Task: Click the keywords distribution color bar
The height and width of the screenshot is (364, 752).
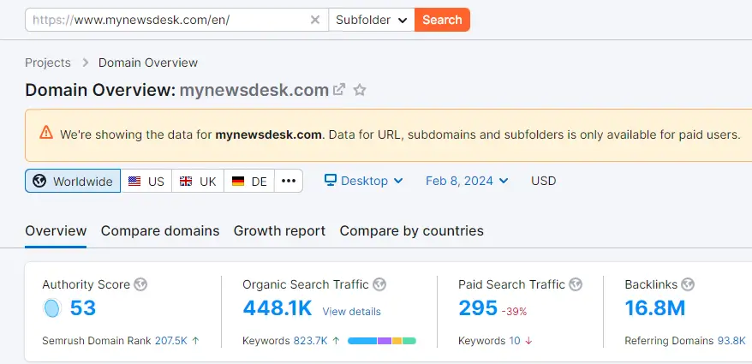Action: (382, 341)
